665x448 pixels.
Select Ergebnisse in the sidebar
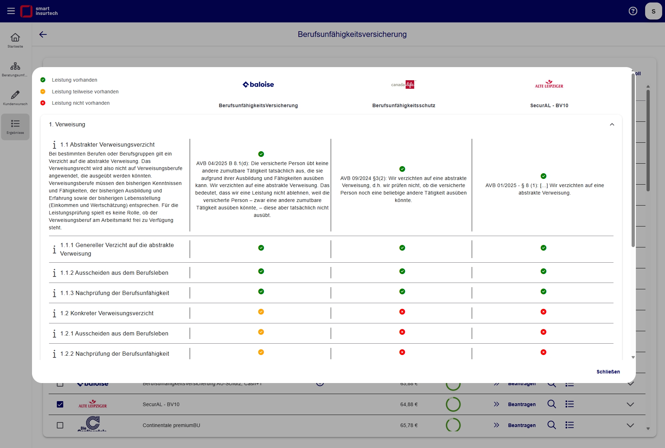(x=15, y=127)
